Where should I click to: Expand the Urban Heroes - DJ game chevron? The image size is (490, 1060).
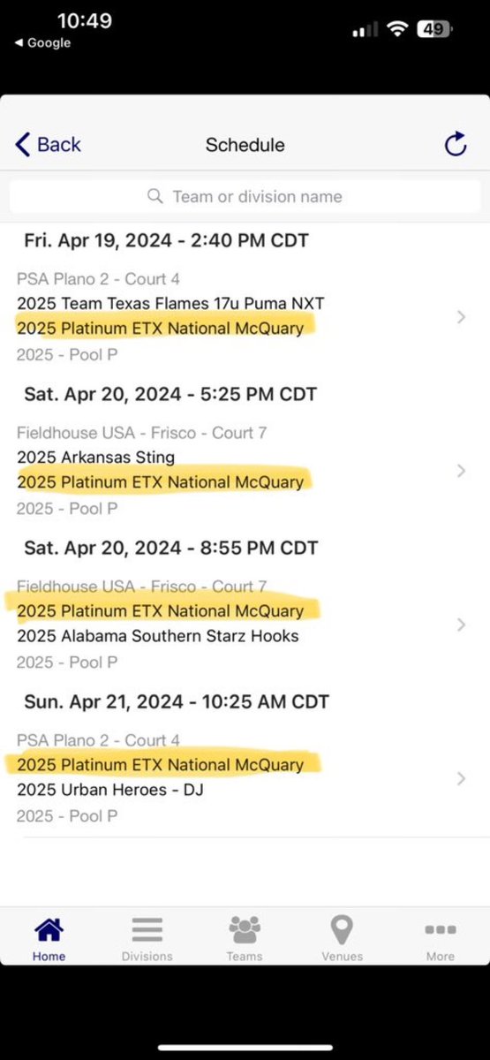[461, 778]
